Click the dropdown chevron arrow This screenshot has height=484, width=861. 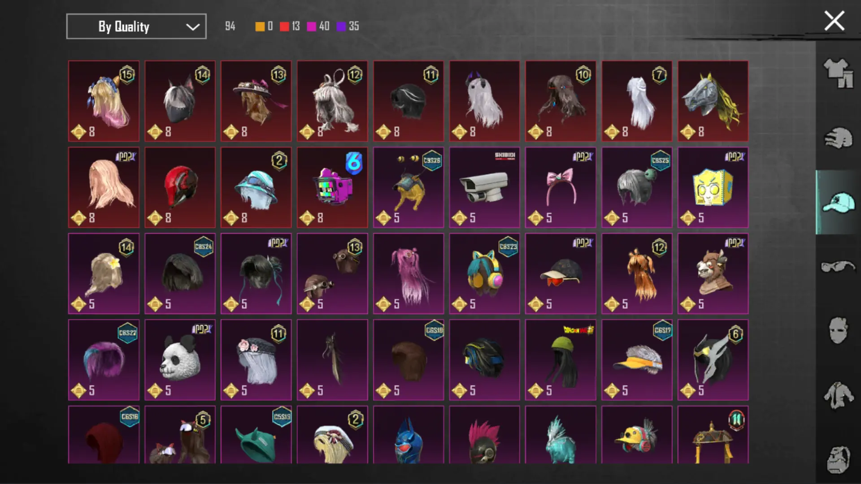(x=193, y=27)
